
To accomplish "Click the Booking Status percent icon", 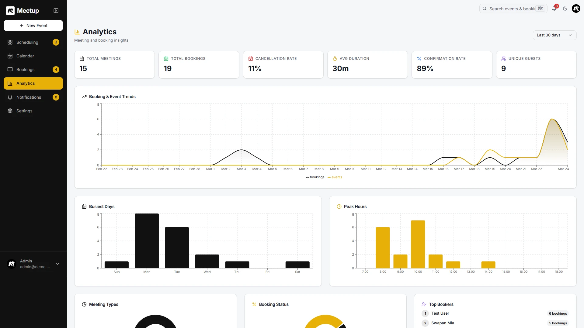I will click(254, 304).
